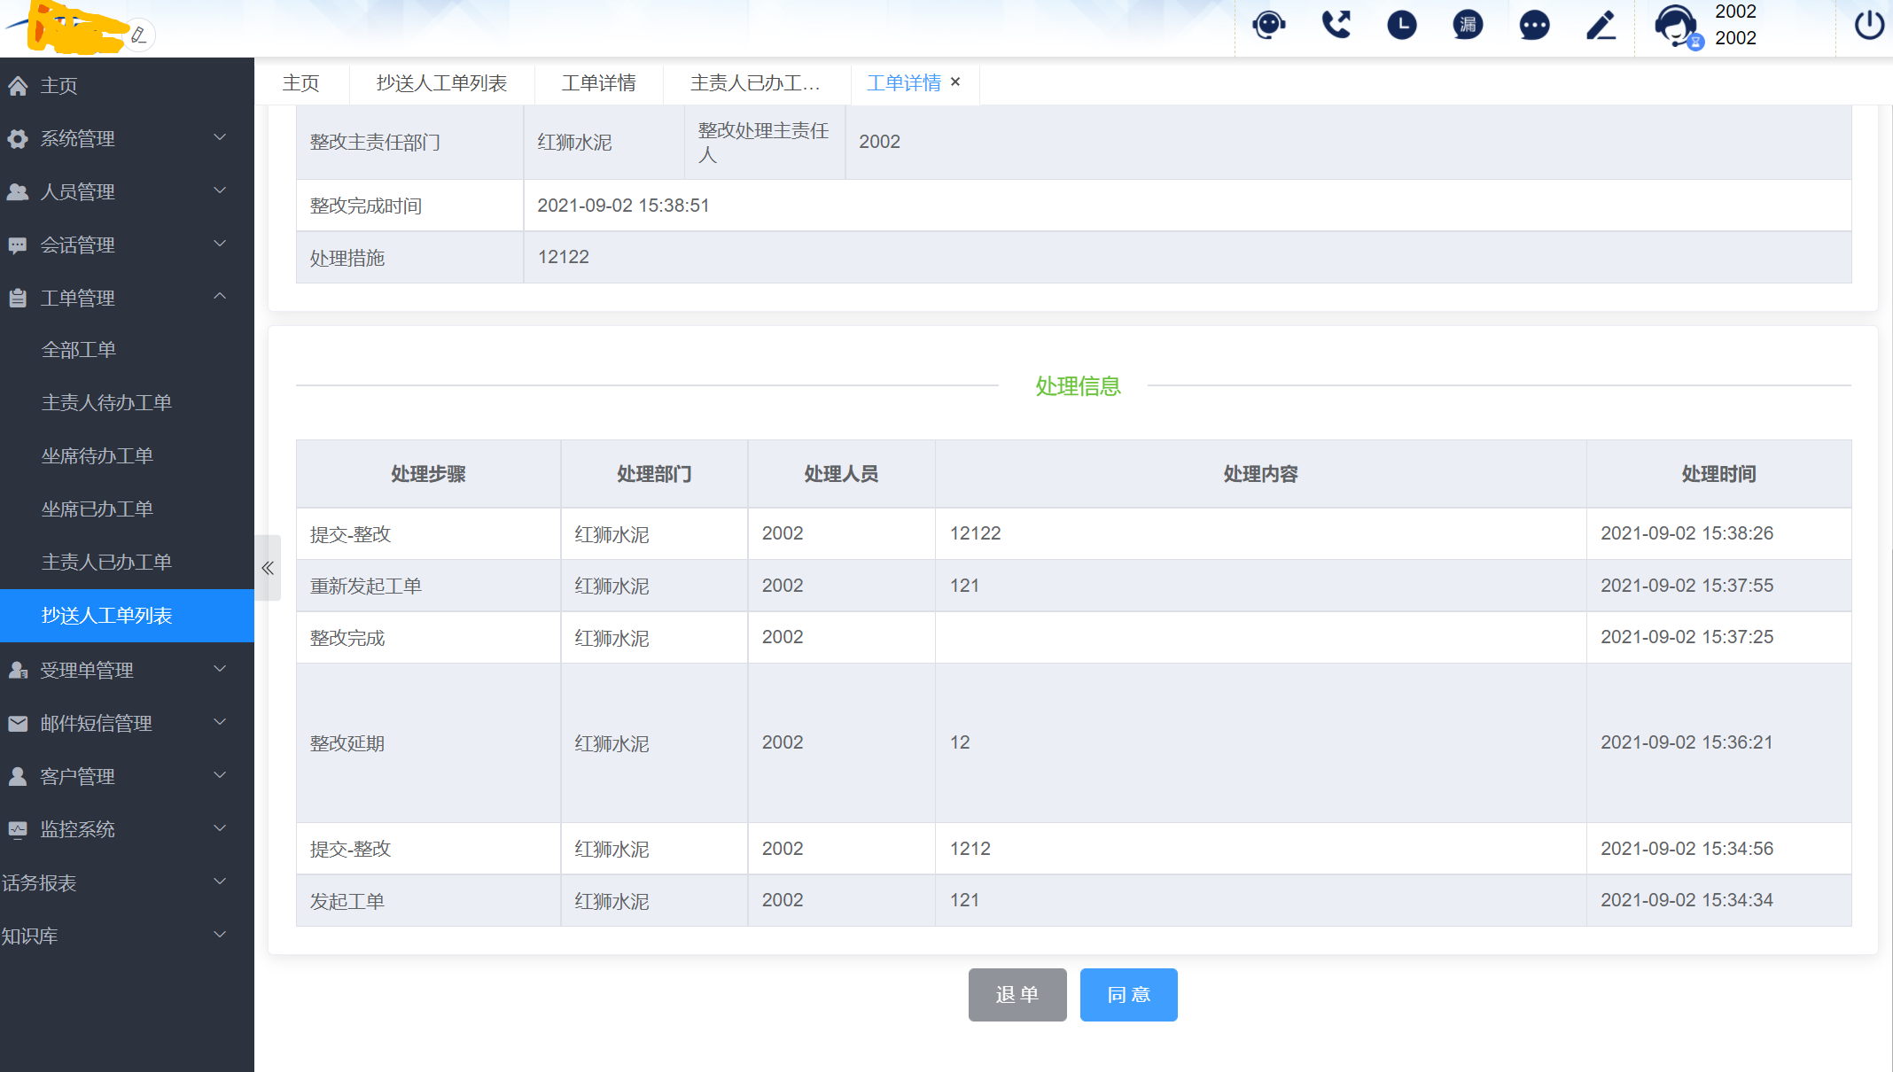Image resolution: width=1893 pixels, height=1072 pixels.
Task: Go to 主页 in the sidebar
Action: click(x=58, y=86)
